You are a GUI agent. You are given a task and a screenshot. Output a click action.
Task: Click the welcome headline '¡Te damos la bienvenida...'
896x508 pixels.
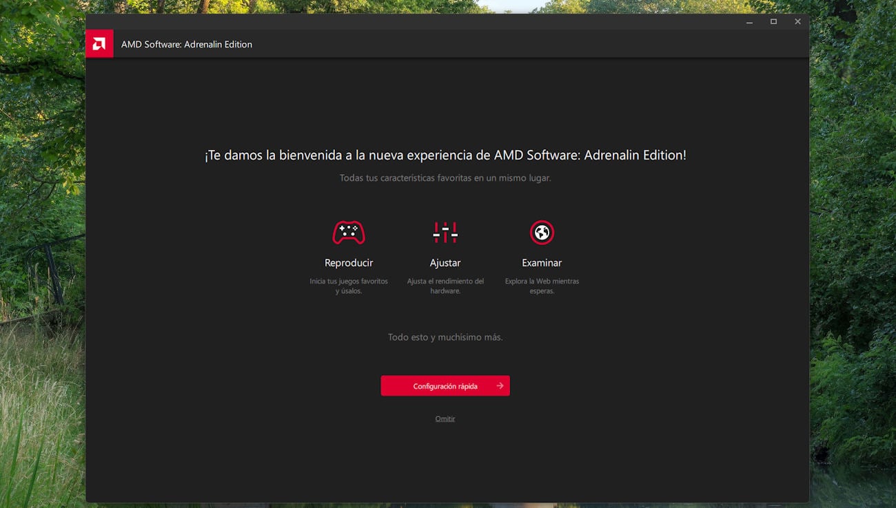445,156
